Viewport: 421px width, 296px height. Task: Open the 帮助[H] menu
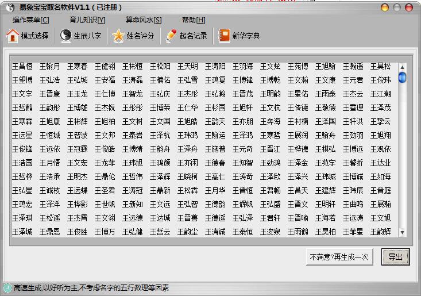pyautogui.click(x=193, y=20)
